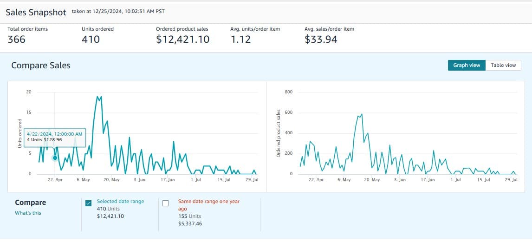
Task: Click the Ordered product sales total $12,421.10
Action: pos(182,39)
